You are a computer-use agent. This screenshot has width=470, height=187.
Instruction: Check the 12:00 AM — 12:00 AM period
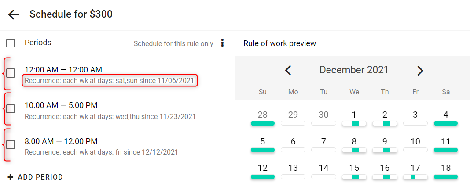11,73
